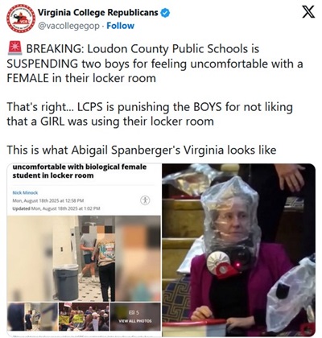Open the Virginia College Republicans account name
Viewport: 322px width, 338px height.
pos(97,12)
